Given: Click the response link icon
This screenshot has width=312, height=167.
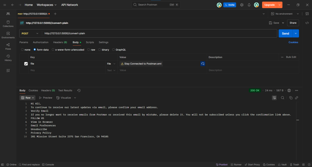Looking at the screenshot, I should coord(296,98).
